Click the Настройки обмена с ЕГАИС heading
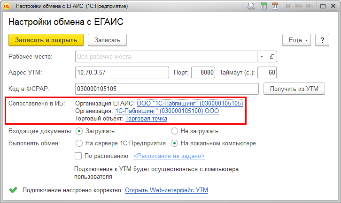Screen dimensions: 341x203 click(66, 22)
